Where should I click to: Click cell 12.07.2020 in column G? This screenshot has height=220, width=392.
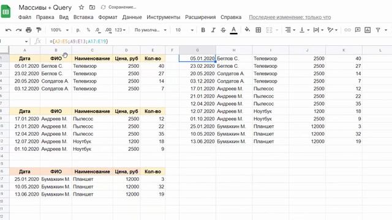coord(197,111)
